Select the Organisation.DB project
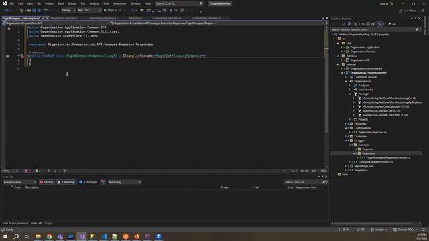429x241 pixels. point(360,60)
